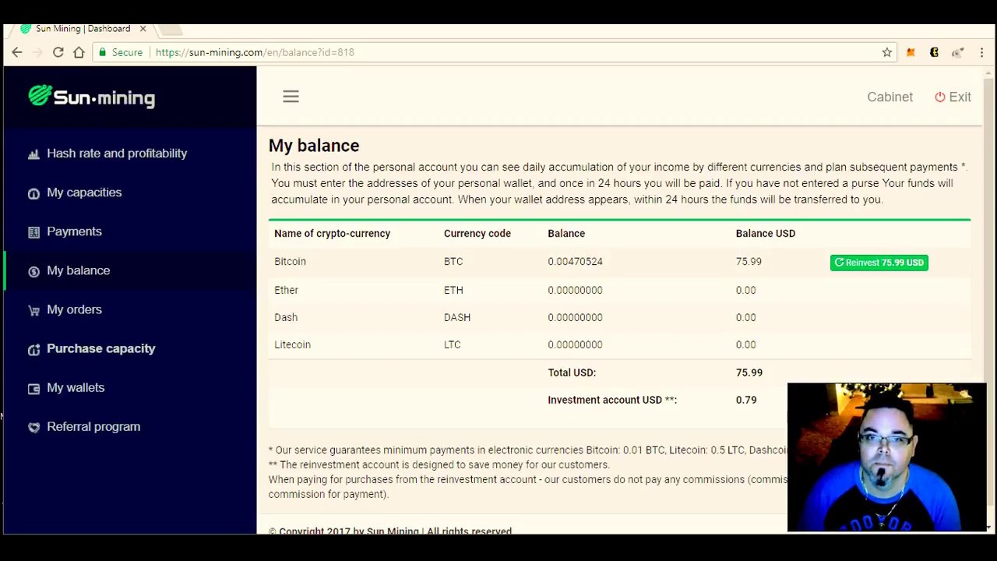Click the Exit power icon
The height and width of the screenshot is (561, 997).
940,97
